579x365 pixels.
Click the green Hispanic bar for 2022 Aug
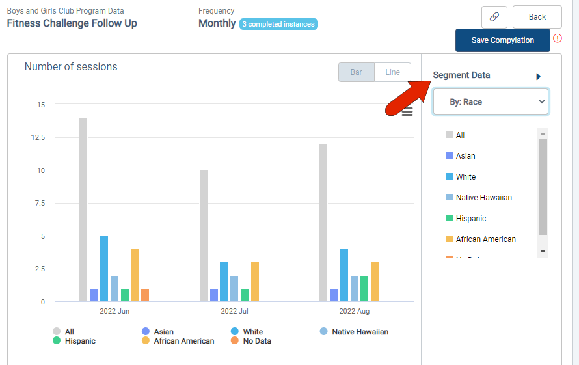click(364, 288)
